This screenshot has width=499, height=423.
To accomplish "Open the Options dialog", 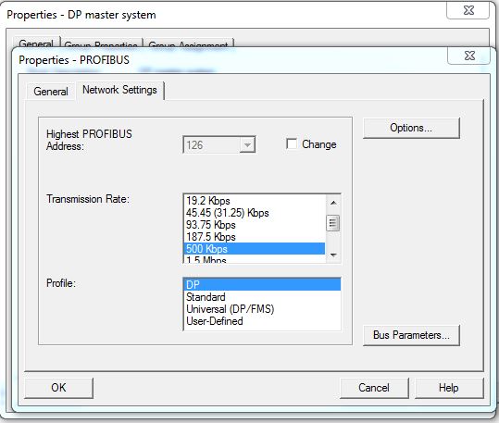I will pos(411,128).
